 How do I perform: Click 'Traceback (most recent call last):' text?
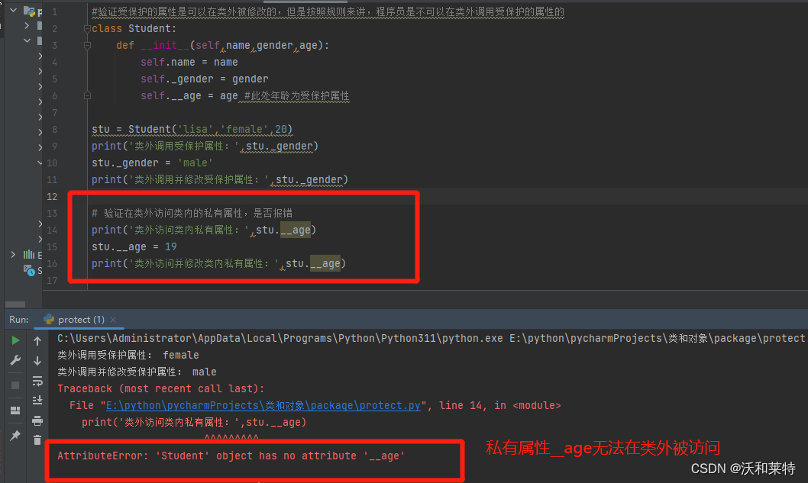pos(161,388)
